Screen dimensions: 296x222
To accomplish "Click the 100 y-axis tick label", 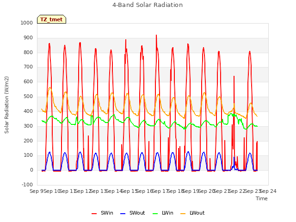I will point(28,155).
